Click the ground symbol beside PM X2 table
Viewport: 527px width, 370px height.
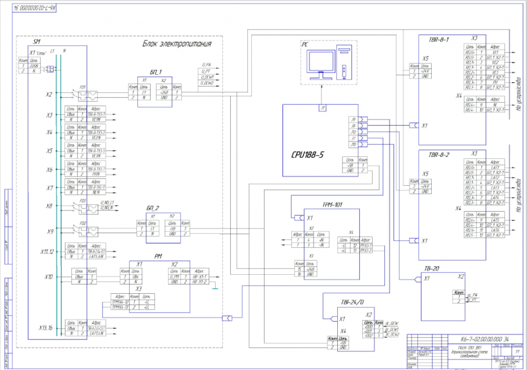tap(215, 286)
